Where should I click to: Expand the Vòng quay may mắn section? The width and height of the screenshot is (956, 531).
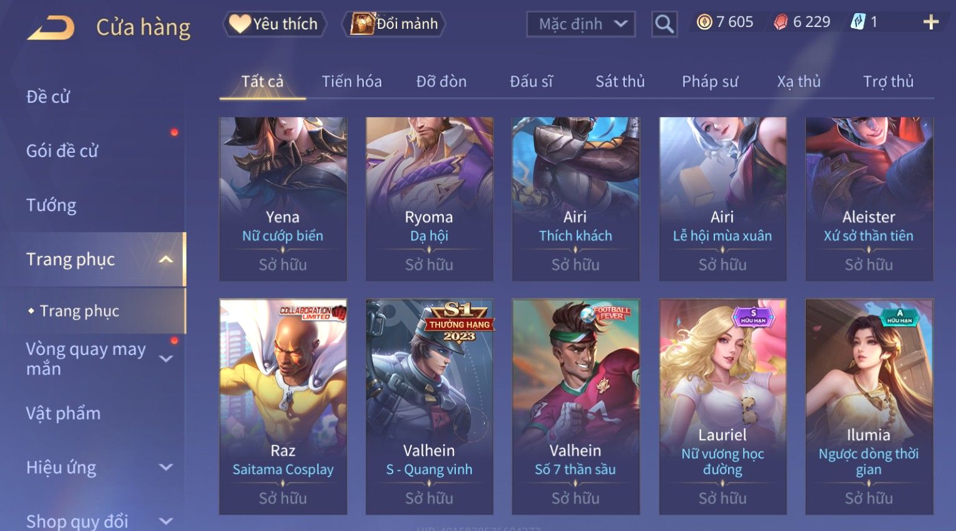[x=166, y=359]
